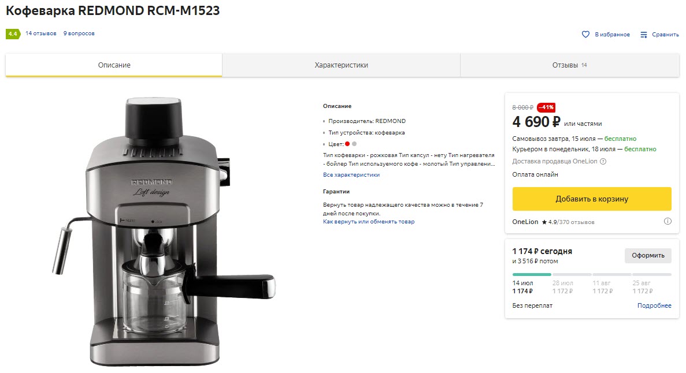
Task: Click the star icon near seller rating 4.9/370
Action: (544, 221)
